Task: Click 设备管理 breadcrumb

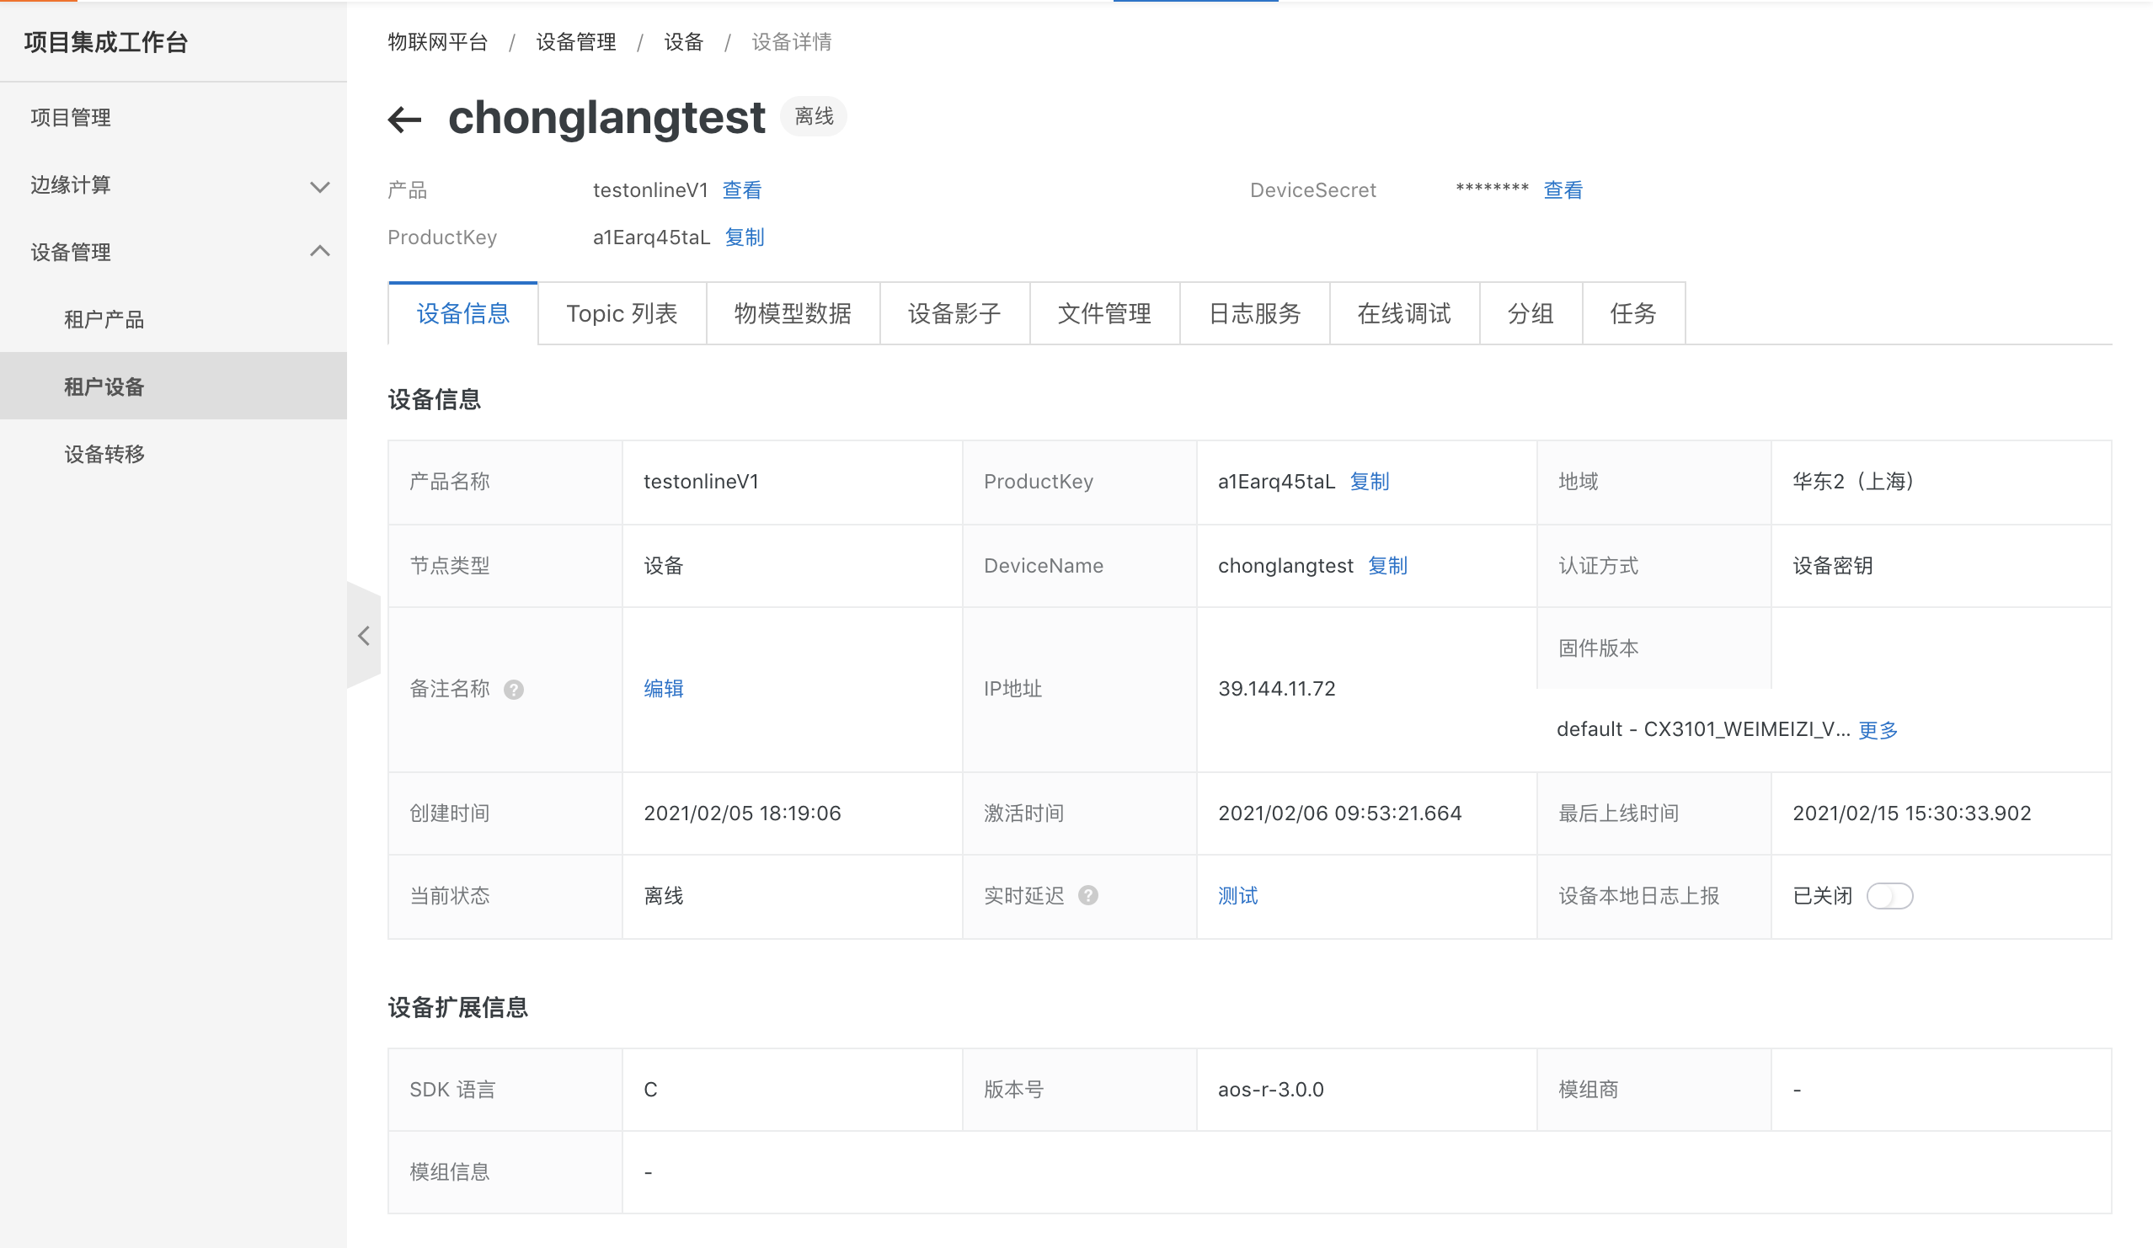Action: click(x=576, y=42)
